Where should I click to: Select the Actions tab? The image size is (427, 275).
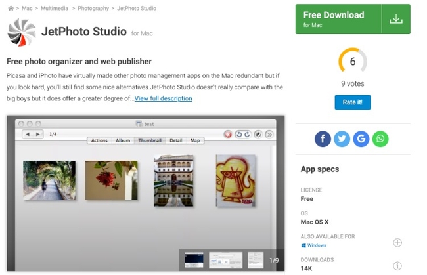point(99,140)
